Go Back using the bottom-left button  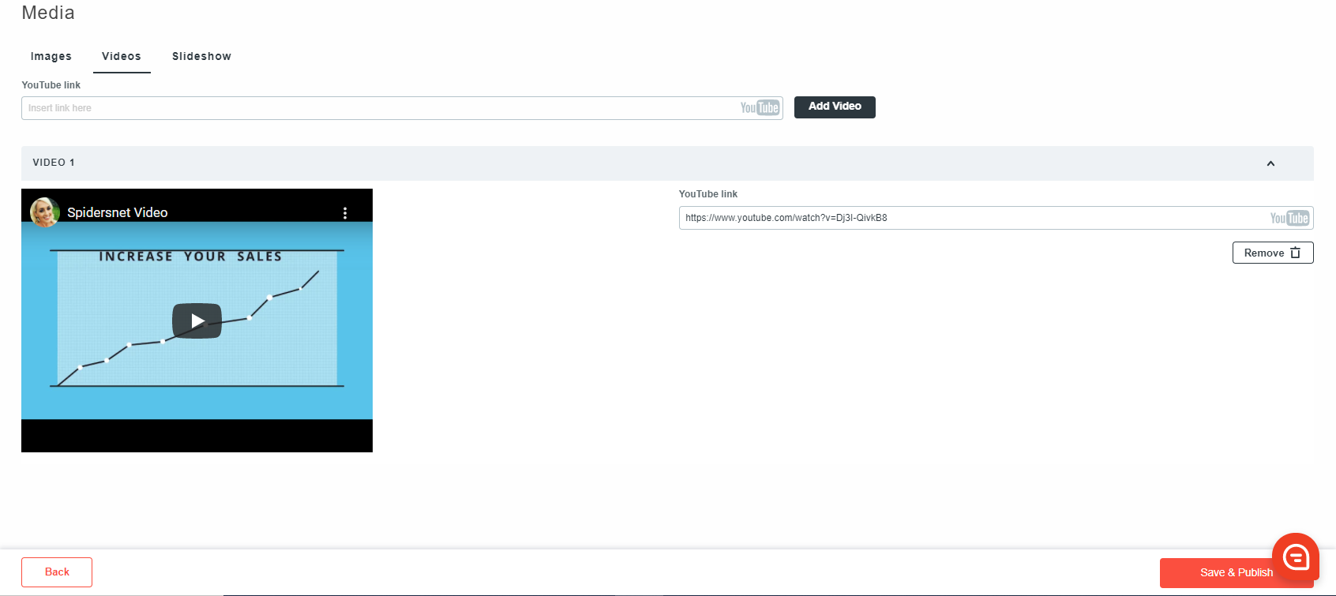pyautogui.click(x=57, y=572)
